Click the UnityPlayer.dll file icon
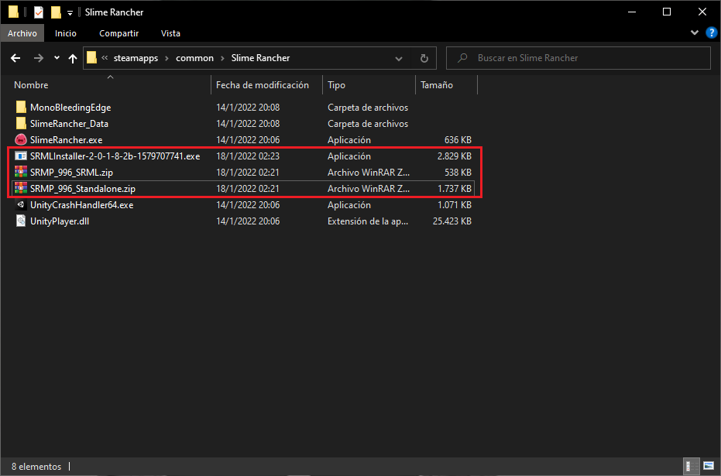 (x=21, y=221)
